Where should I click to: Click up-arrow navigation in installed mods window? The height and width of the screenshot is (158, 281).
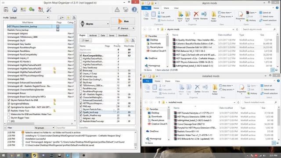point(159,102)
